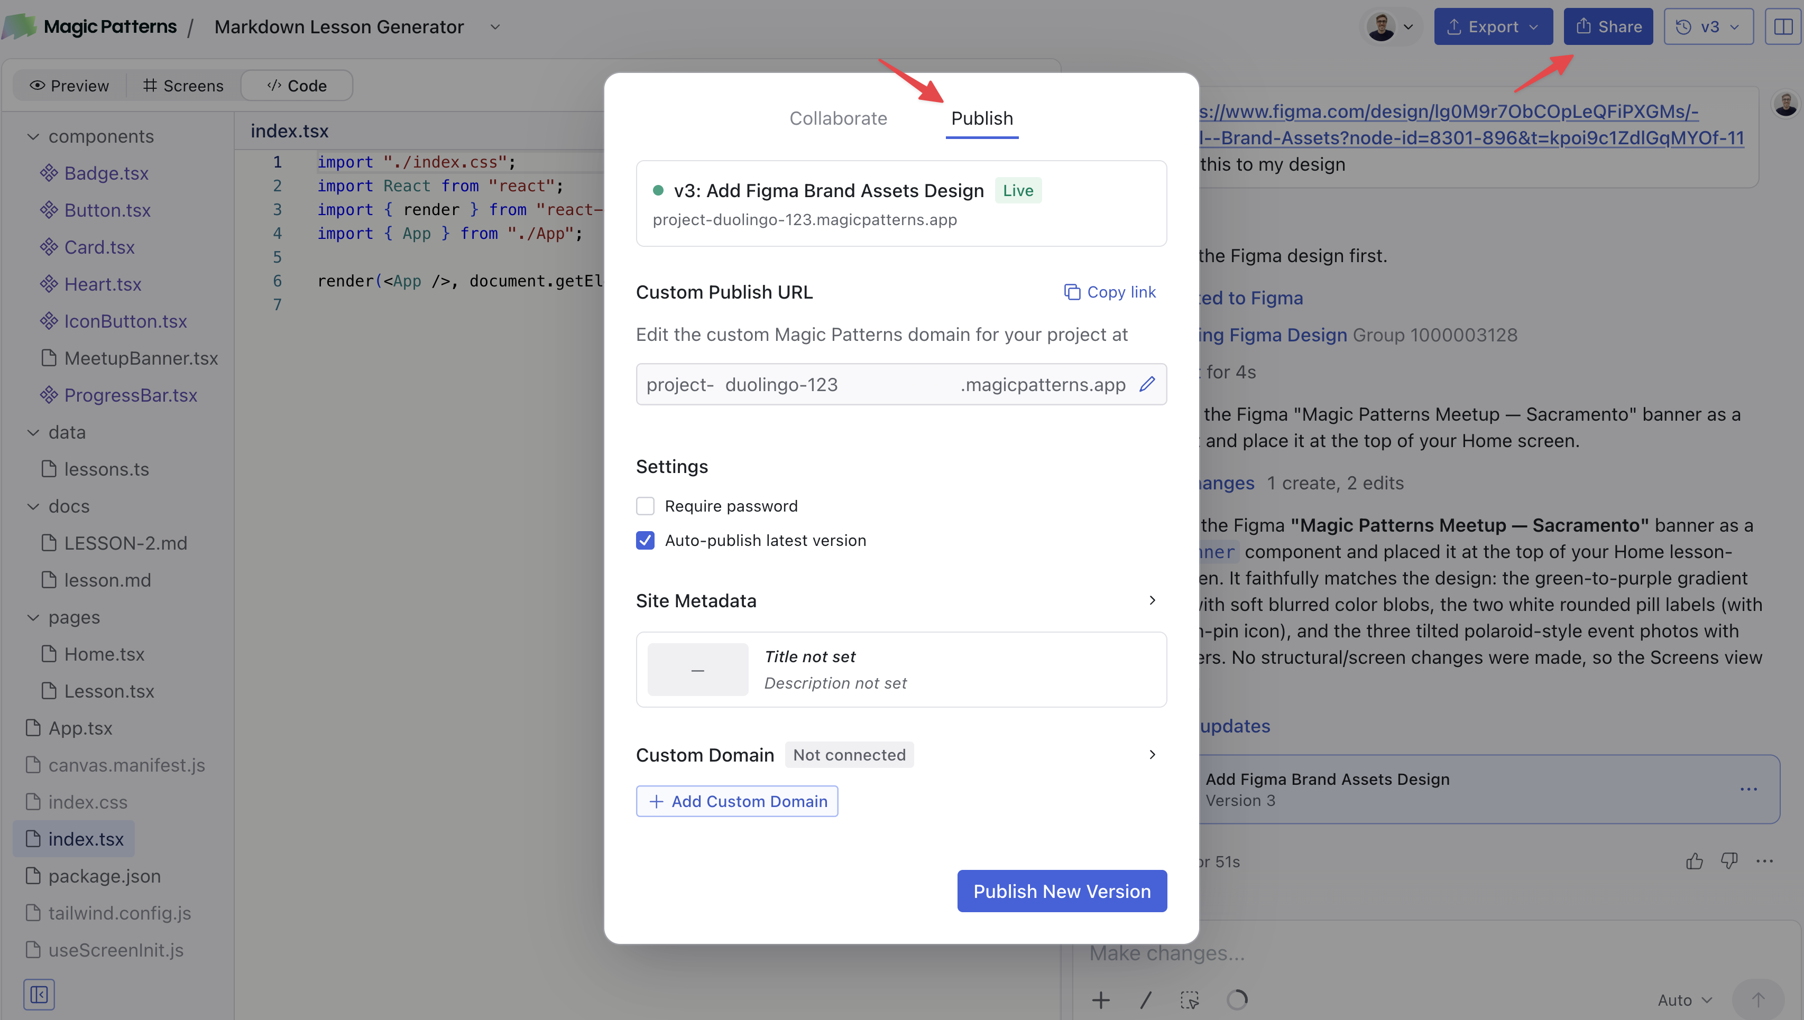1804x1020 pixels.
Task: Open App.tsx file
Action: [69, 728]
